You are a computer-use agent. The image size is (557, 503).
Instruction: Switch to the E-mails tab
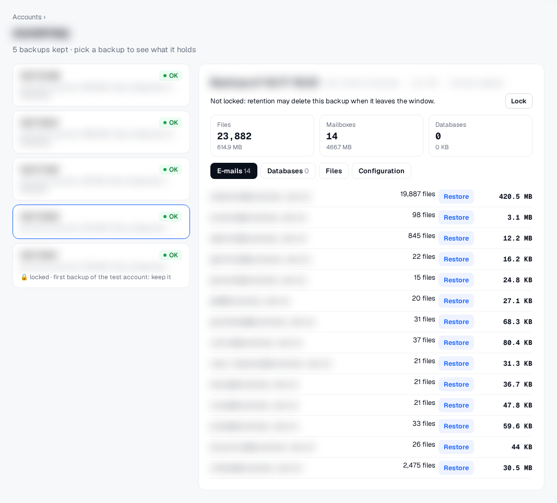click(234, 171)
